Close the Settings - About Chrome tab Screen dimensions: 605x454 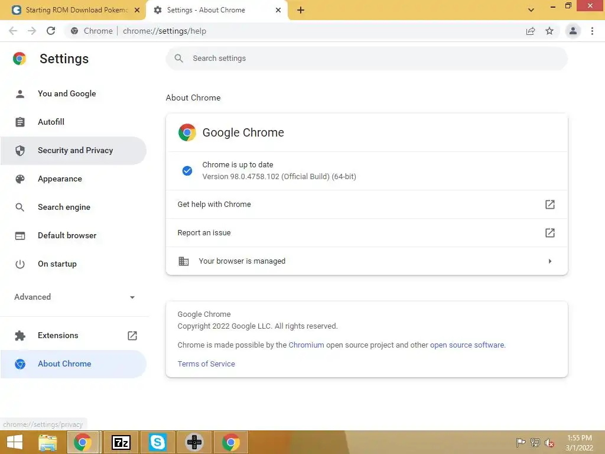click(278, 10)
